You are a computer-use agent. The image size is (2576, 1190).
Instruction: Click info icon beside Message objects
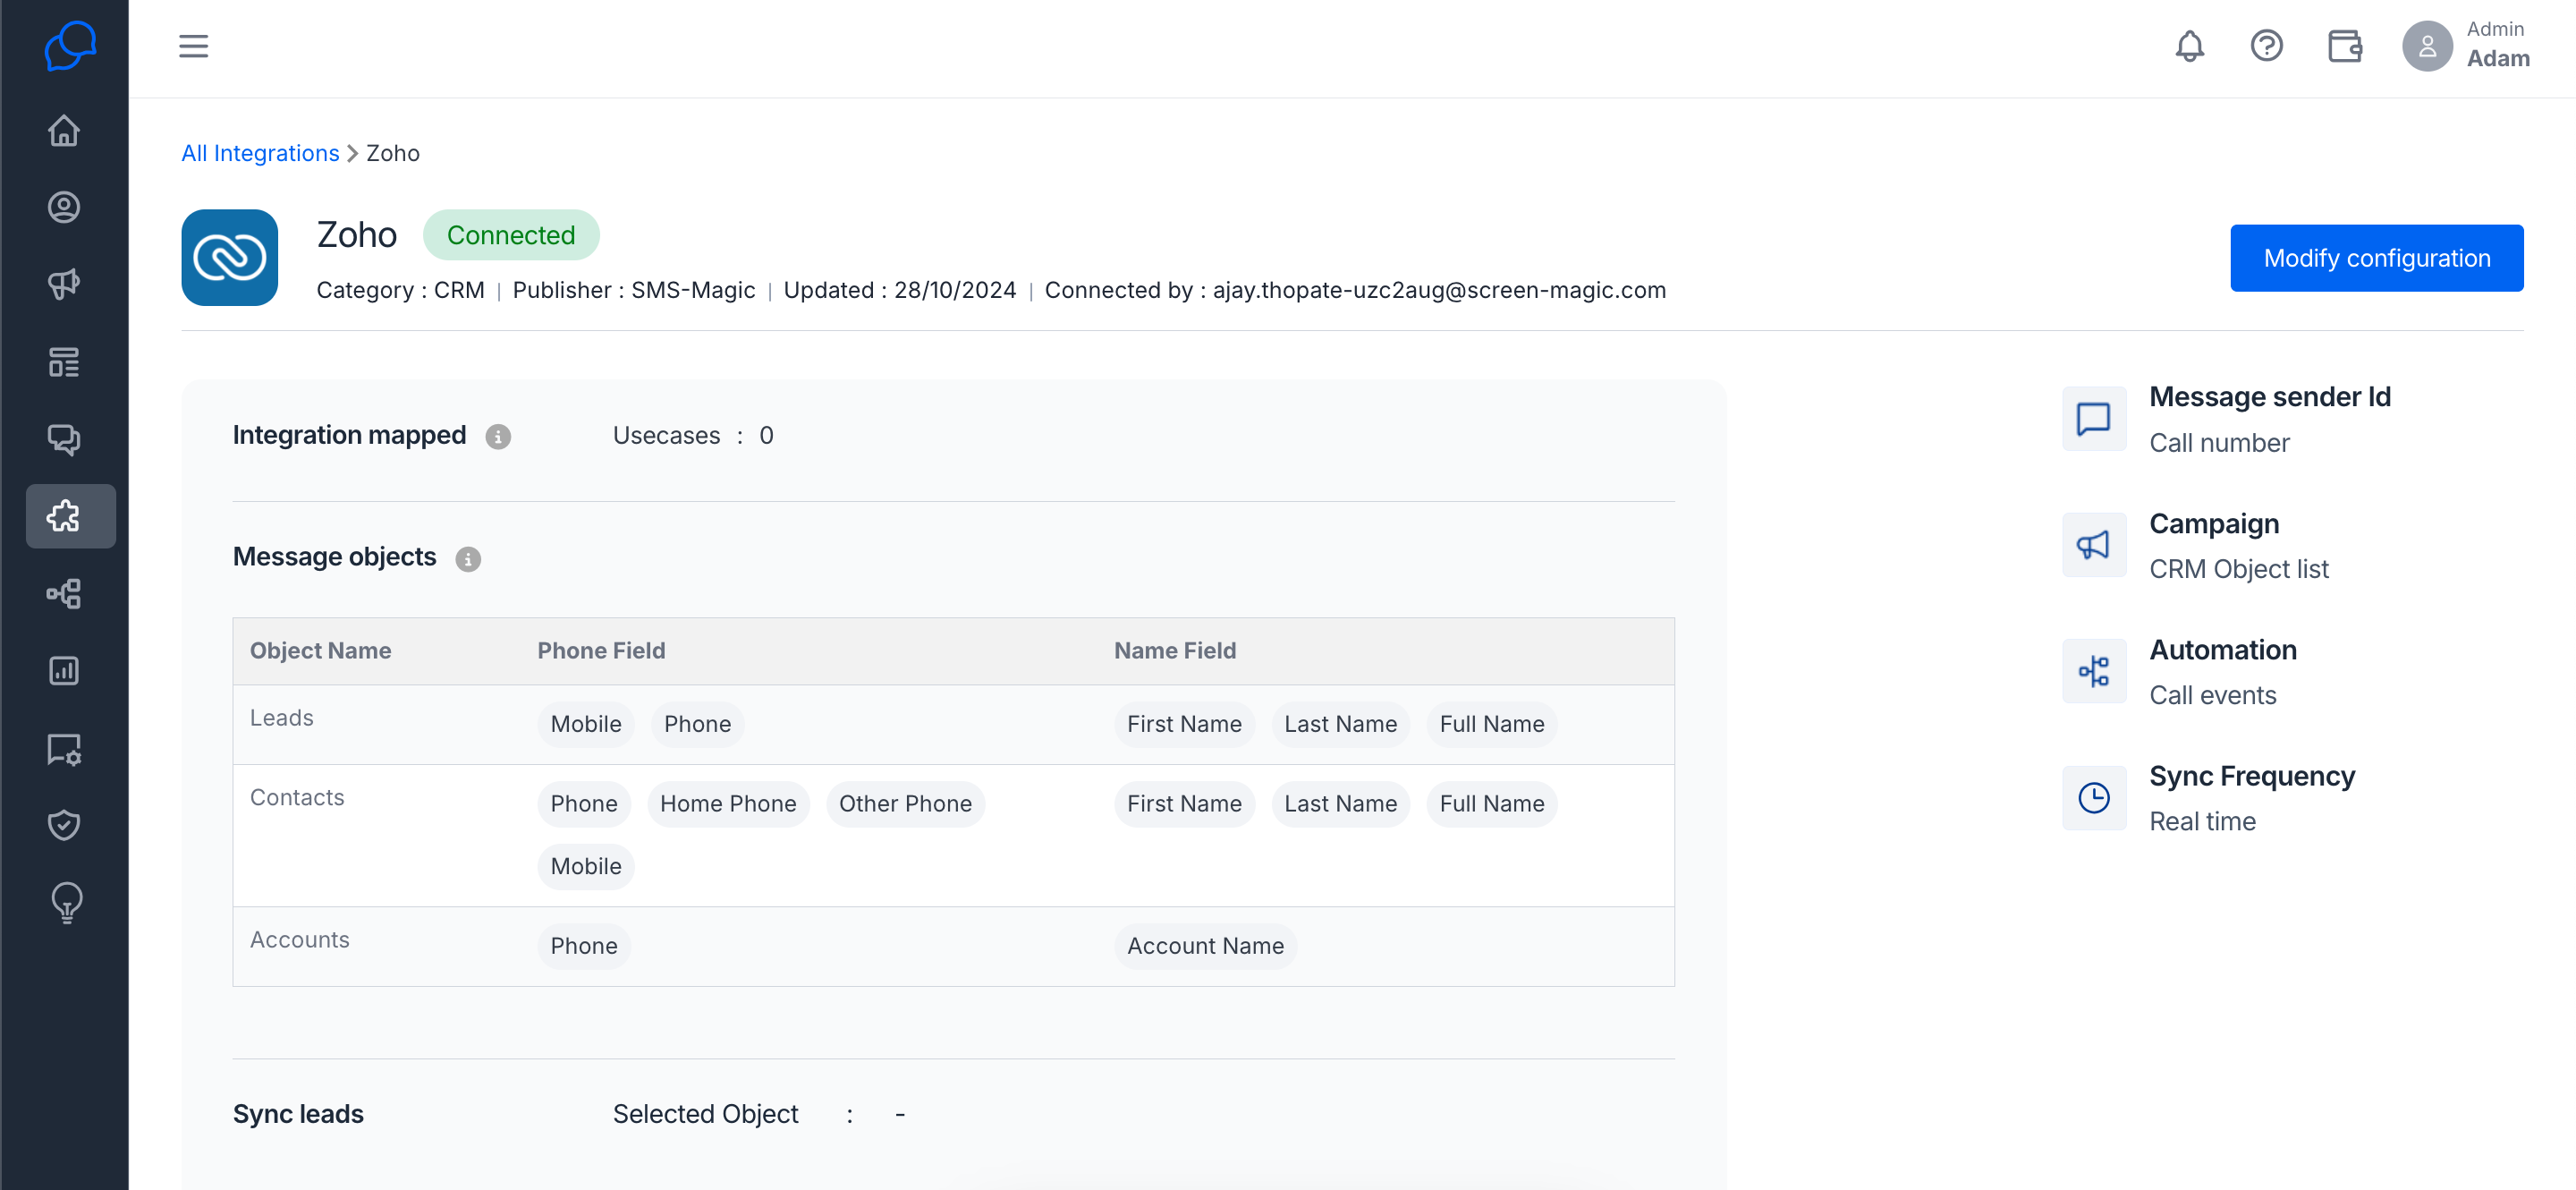(468, 559)
